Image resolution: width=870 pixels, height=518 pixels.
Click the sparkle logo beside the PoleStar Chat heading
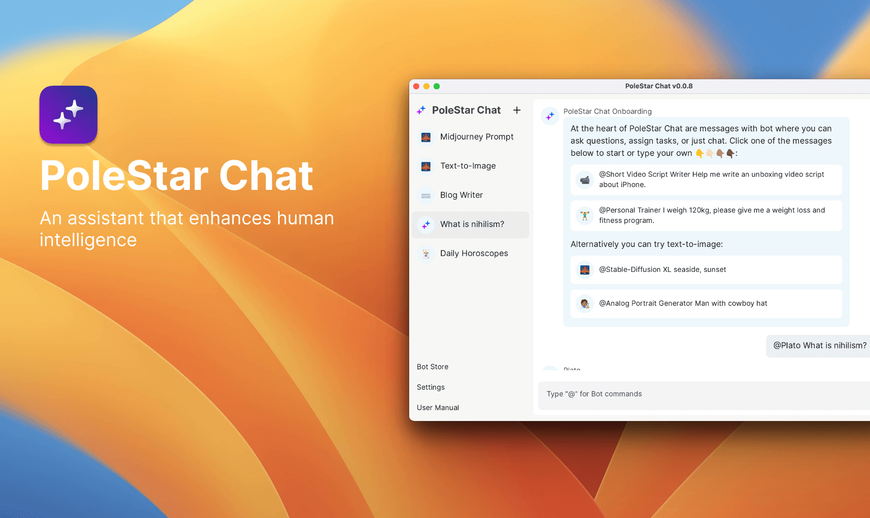[421, 110]
